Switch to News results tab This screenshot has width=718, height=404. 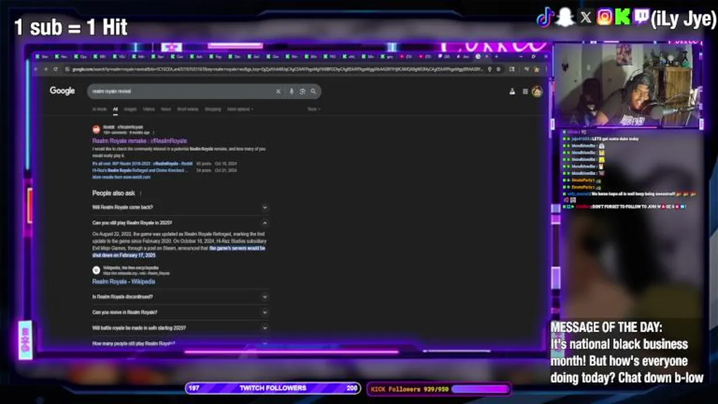pos(166,109)
